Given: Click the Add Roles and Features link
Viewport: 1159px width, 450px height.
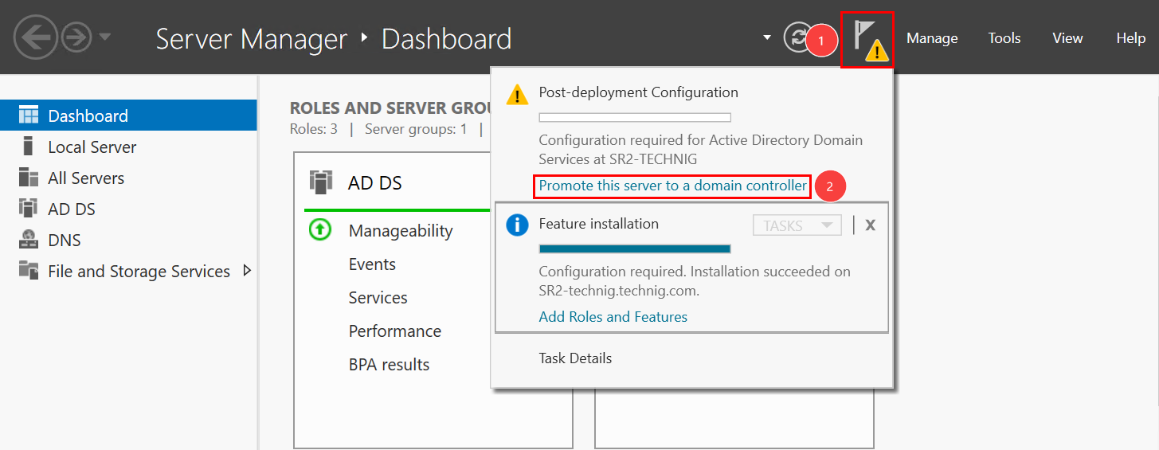Looking at the screenshot, I should [x=613, y=316].
